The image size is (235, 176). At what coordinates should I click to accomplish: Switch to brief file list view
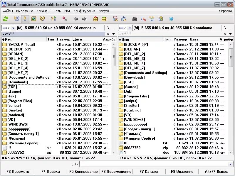17,19
